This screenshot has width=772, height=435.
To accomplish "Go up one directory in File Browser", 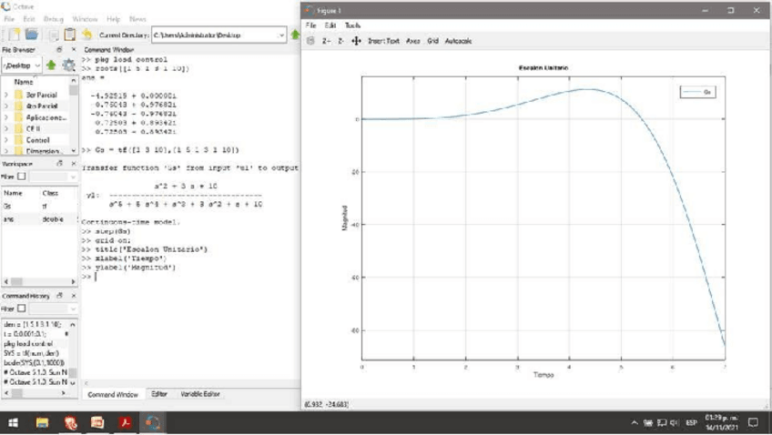I will pyautogui.click(x=51, y=66).
